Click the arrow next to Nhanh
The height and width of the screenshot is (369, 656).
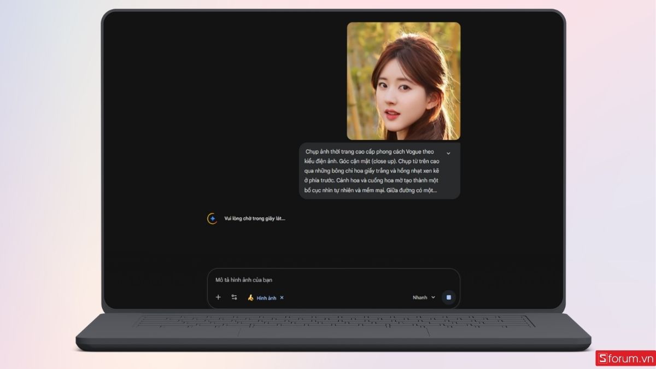pyautogui.click(x=434, y=297)
